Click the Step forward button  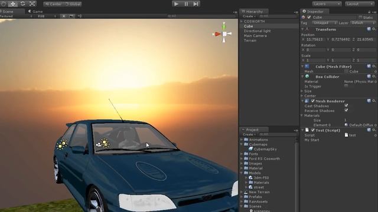(195, 4)
